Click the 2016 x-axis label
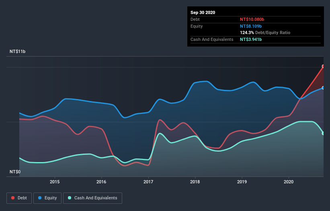 point(101,182)
